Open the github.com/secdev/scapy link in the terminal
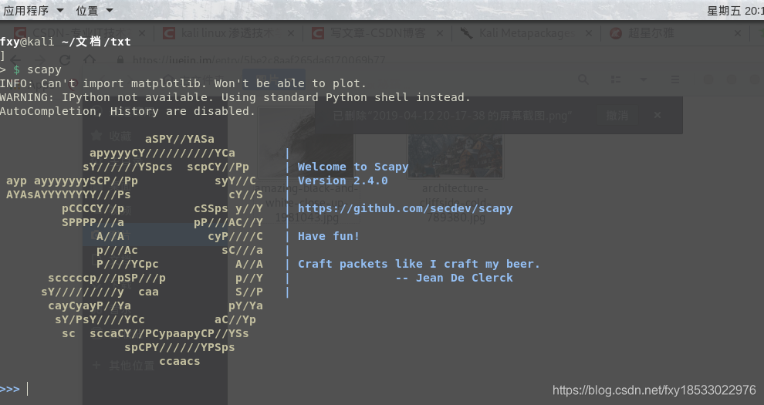 tap(405, 208)
